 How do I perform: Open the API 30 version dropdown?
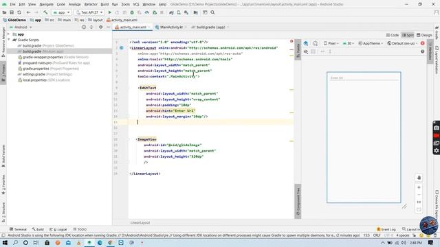349,43
